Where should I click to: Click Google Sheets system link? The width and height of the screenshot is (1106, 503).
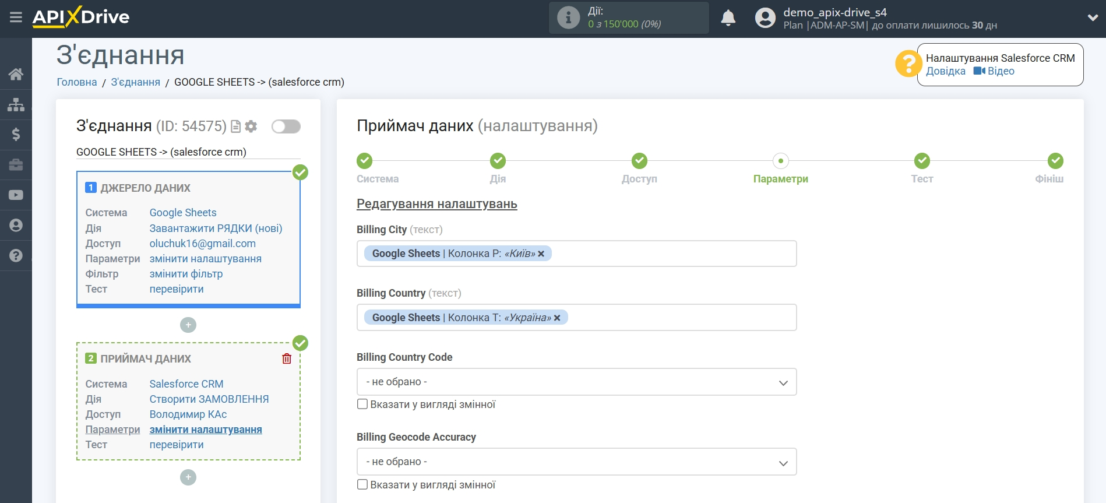183,213
